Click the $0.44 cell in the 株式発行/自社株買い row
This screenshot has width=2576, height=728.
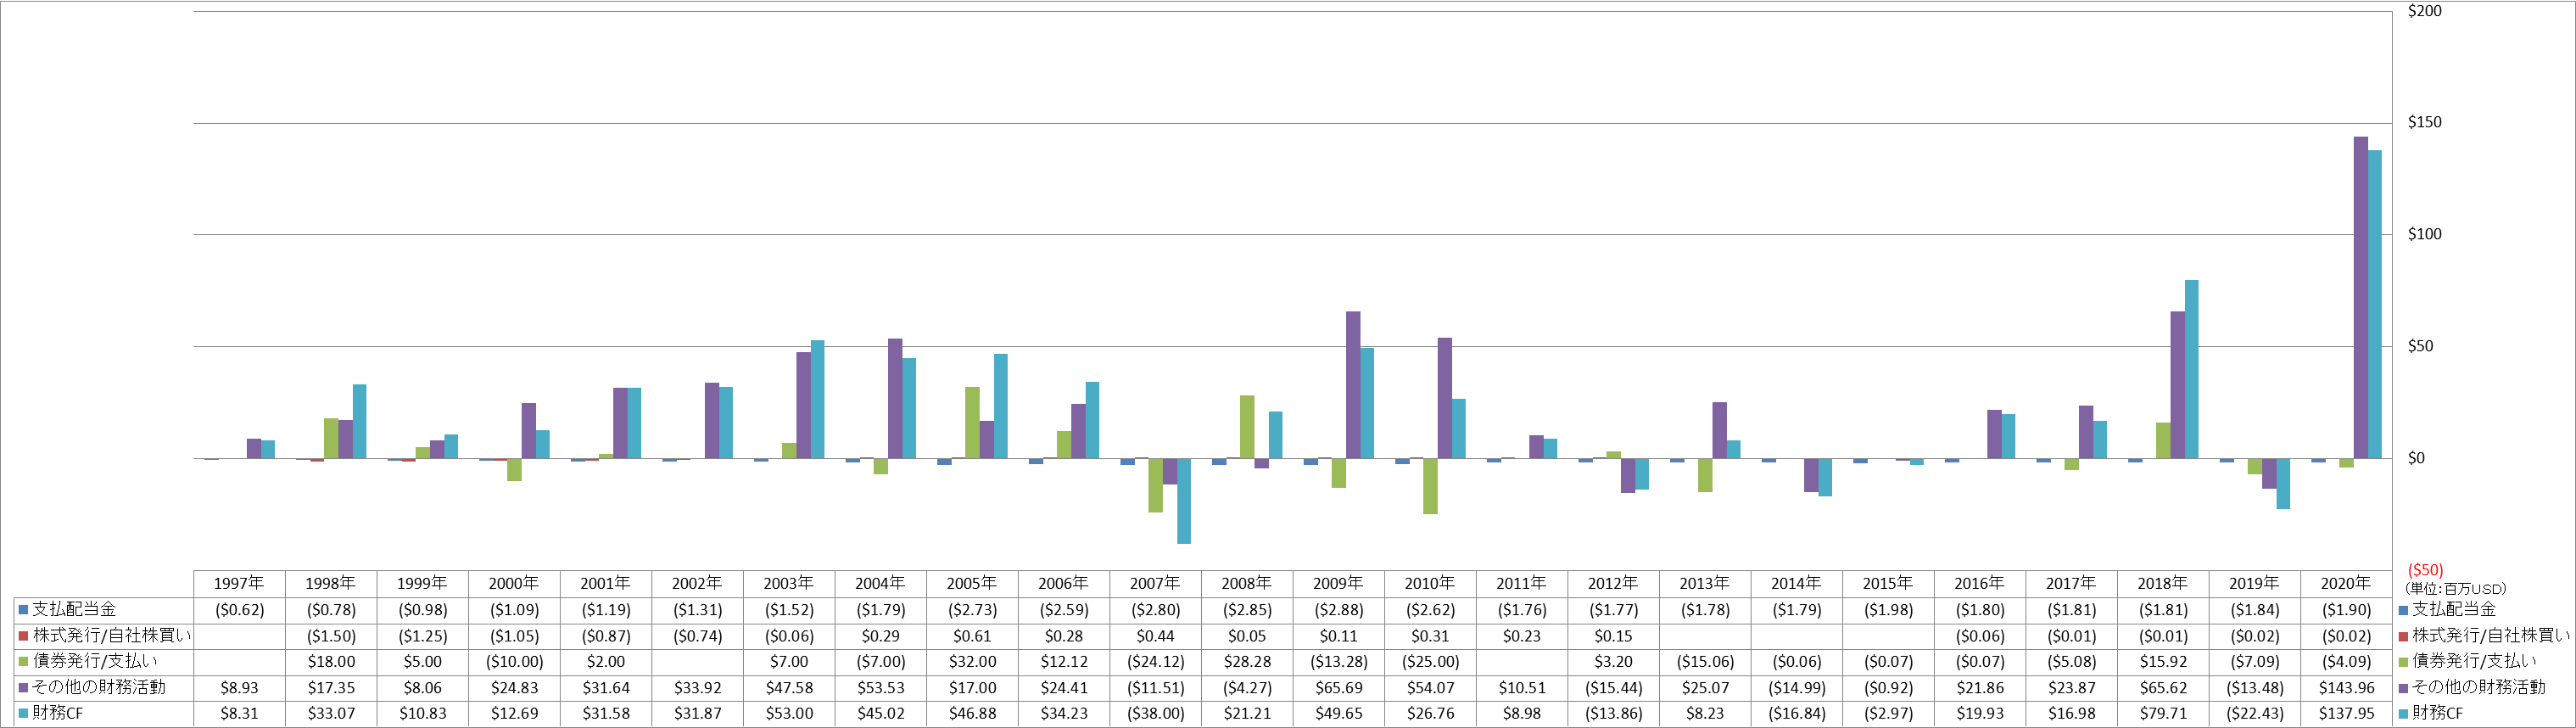tap(1155, 636)
